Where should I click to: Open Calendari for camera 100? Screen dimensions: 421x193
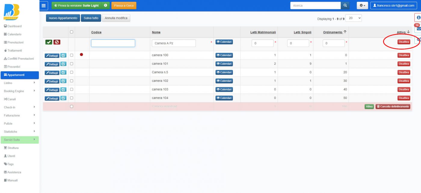pyautogui.click(x=224, y=55)
